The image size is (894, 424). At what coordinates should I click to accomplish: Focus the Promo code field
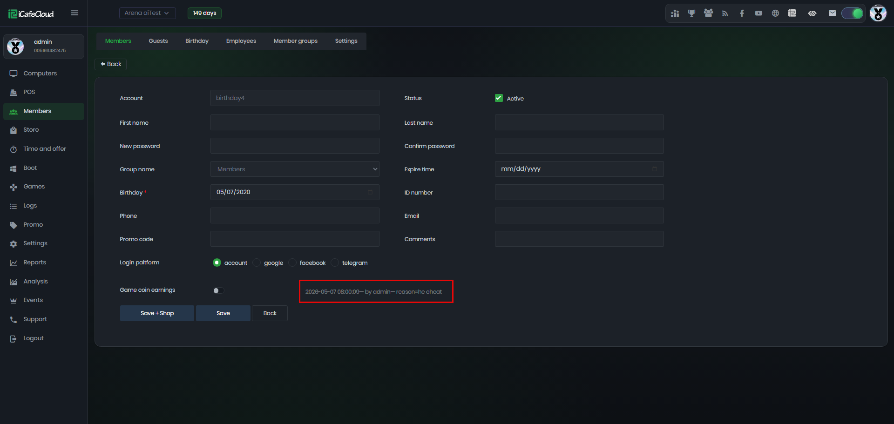pos(295,239)
